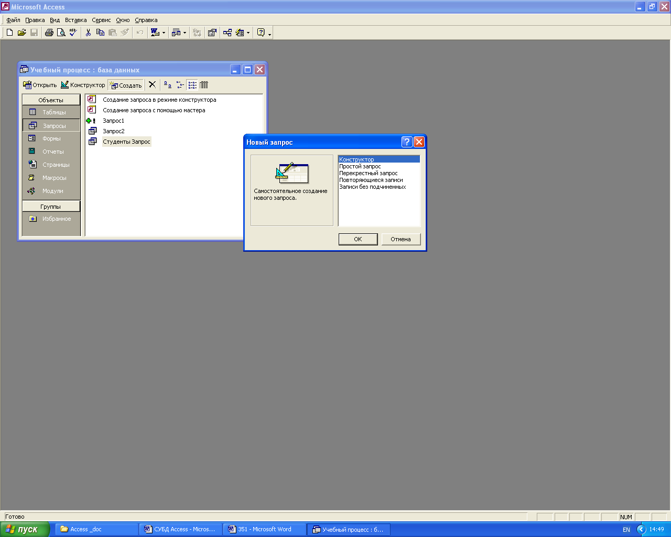Viewport: 671px width, 537px height.
Task: Click the Print toolbar icon
Action: (49, 33)
